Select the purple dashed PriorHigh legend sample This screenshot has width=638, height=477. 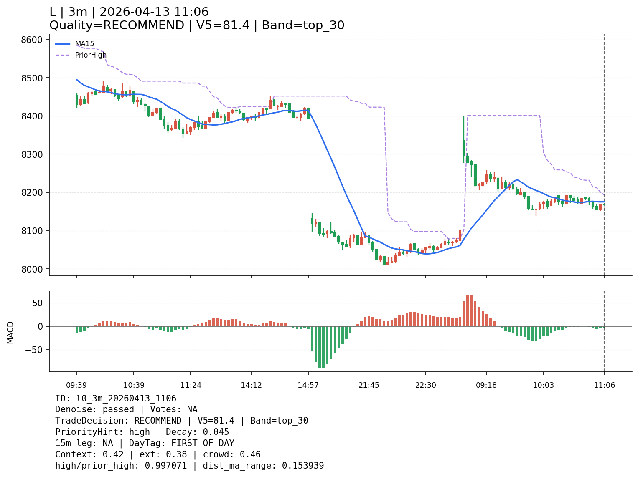[x=63, y=55]
